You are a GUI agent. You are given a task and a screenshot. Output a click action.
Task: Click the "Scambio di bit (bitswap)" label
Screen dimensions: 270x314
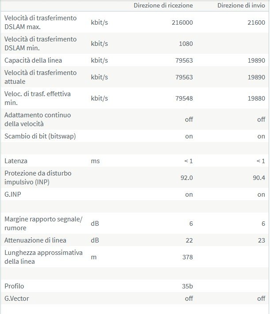pyautogui.click(x=40, y=136)
